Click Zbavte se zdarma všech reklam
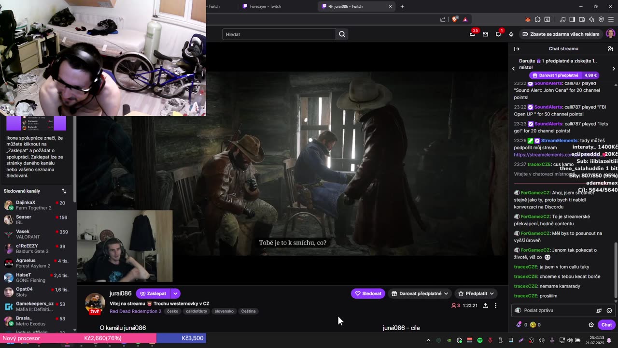618x348 pixels. [560, 34]
